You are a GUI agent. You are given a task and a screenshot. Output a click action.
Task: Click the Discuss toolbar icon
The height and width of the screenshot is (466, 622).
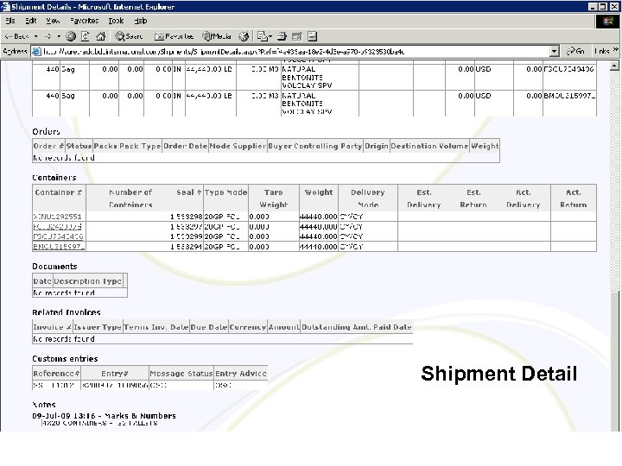[312, 36]
